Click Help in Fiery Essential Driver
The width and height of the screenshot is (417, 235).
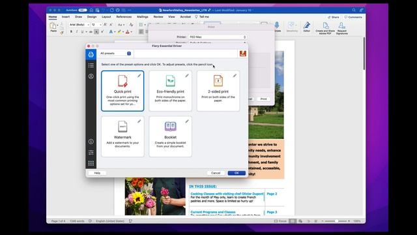click(x=97, y=173)
